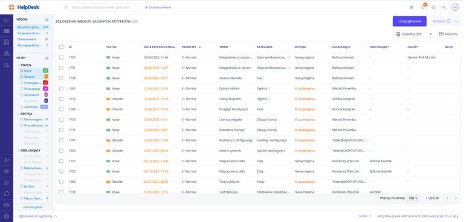The width and height of the screenshot is (464, 222).
Task: Click the HelpDesk logo
Action: point(24,7)
